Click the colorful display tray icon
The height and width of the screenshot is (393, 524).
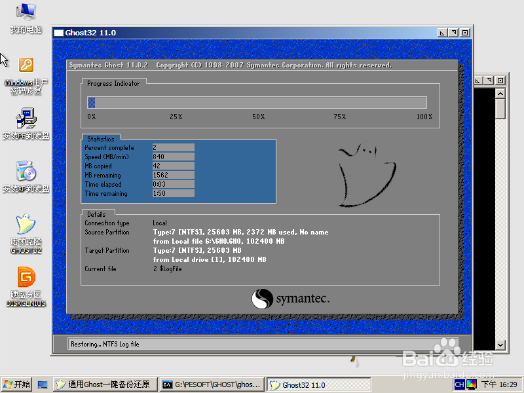(472, 384)
